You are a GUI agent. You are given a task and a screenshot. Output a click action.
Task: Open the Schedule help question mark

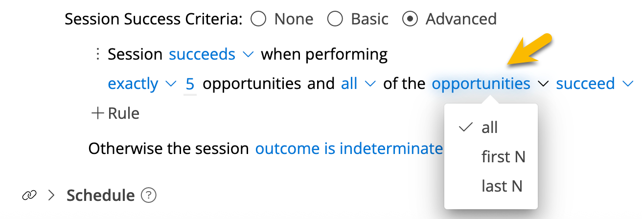148,196
